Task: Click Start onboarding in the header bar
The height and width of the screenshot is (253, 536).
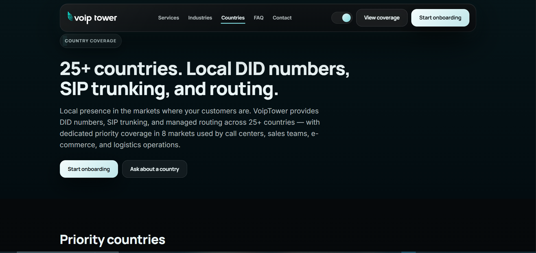Action: point(440,18)
